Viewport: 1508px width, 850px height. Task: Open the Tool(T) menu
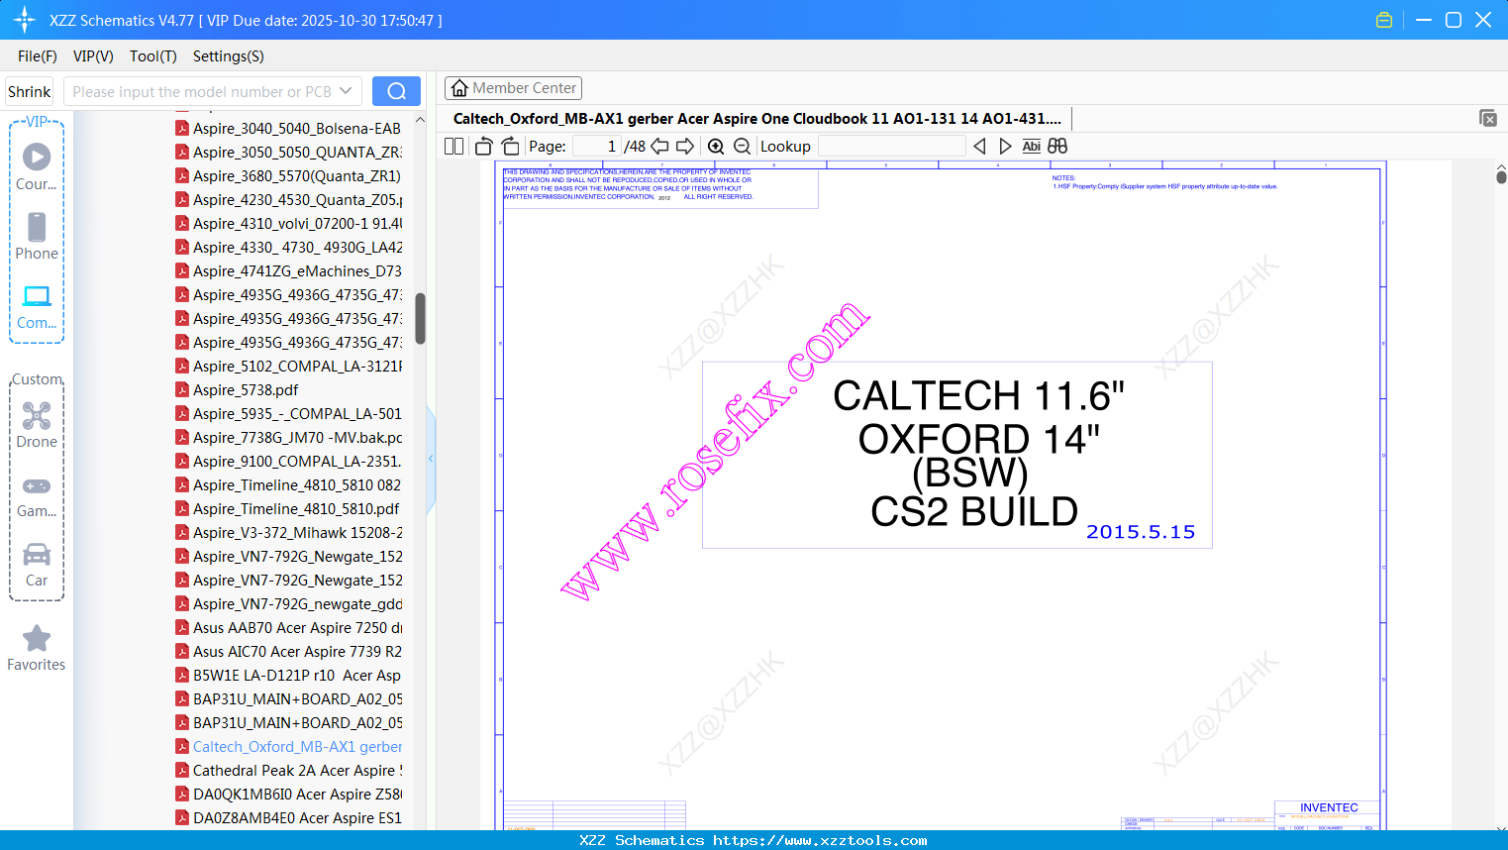click(153, 56)
